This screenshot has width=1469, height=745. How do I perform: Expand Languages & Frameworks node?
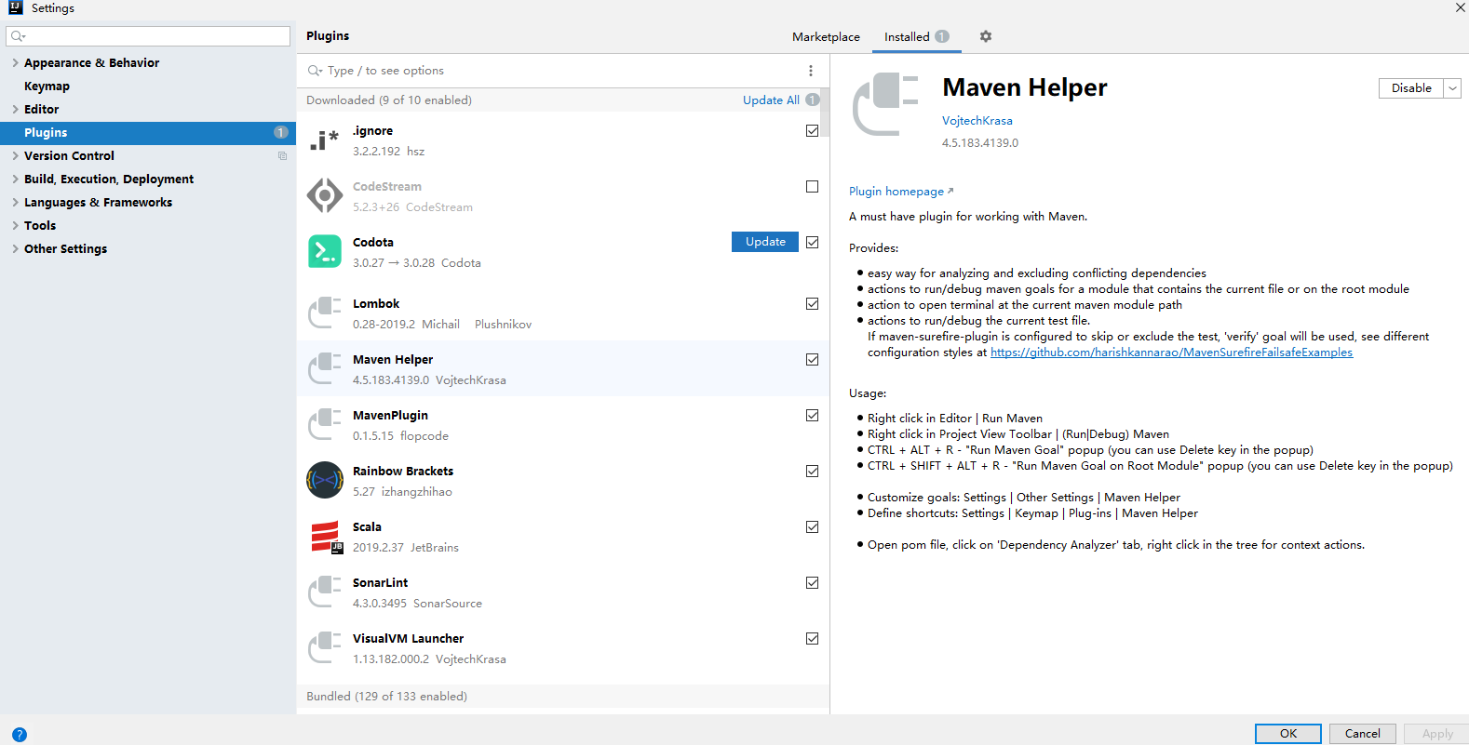[x=15, y=203]
